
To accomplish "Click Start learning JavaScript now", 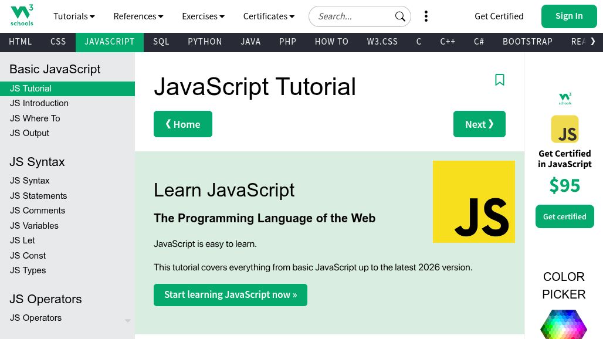I will pos(231,295).
